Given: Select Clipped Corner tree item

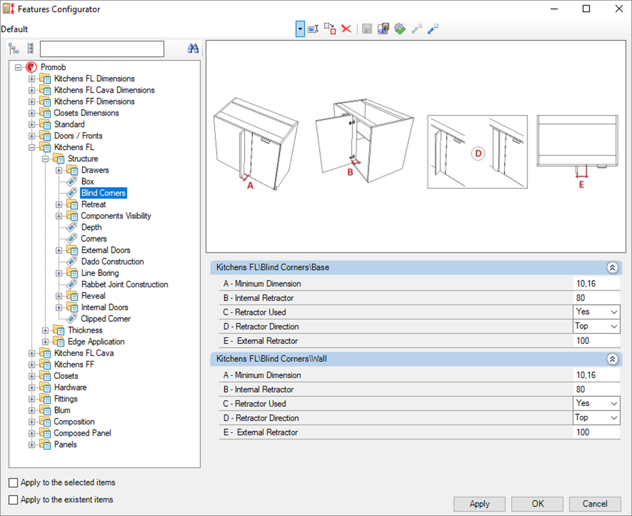Looking at the screenshot, I should pyautogui.click(x=105, y=319).
